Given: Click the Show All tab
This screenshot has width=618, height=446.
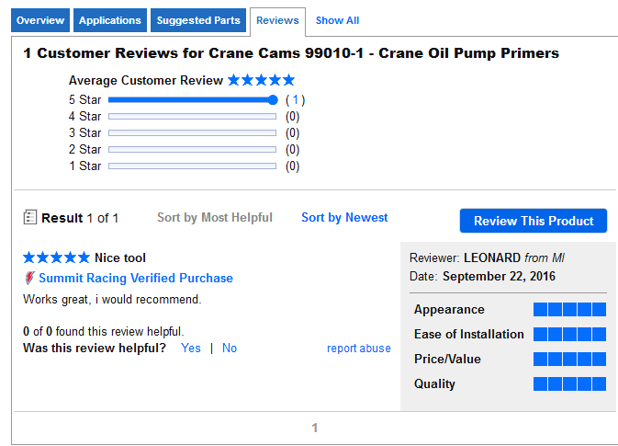Looking at the screenshot, I should [x=337, y=20].
